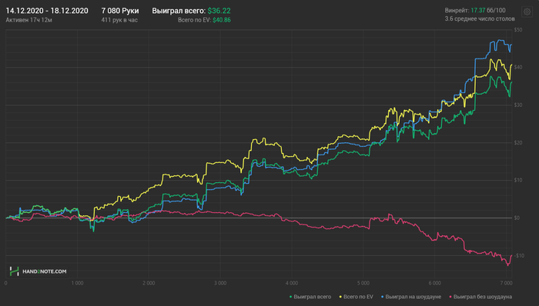Toggle the yellow 'Всего по EV' legend dot
Screen dimensions: 539x306
[x=340, y=297]
